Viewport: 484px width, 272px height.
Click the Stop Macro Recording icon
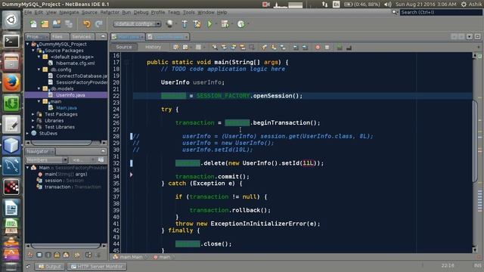point(327,47)
